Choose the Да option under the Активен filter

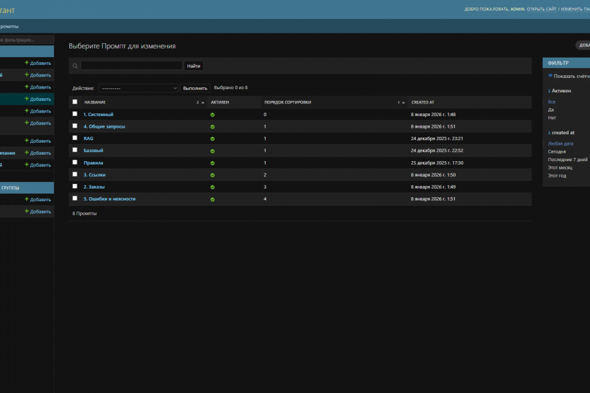pyautogui.click(x=551, y=110)
